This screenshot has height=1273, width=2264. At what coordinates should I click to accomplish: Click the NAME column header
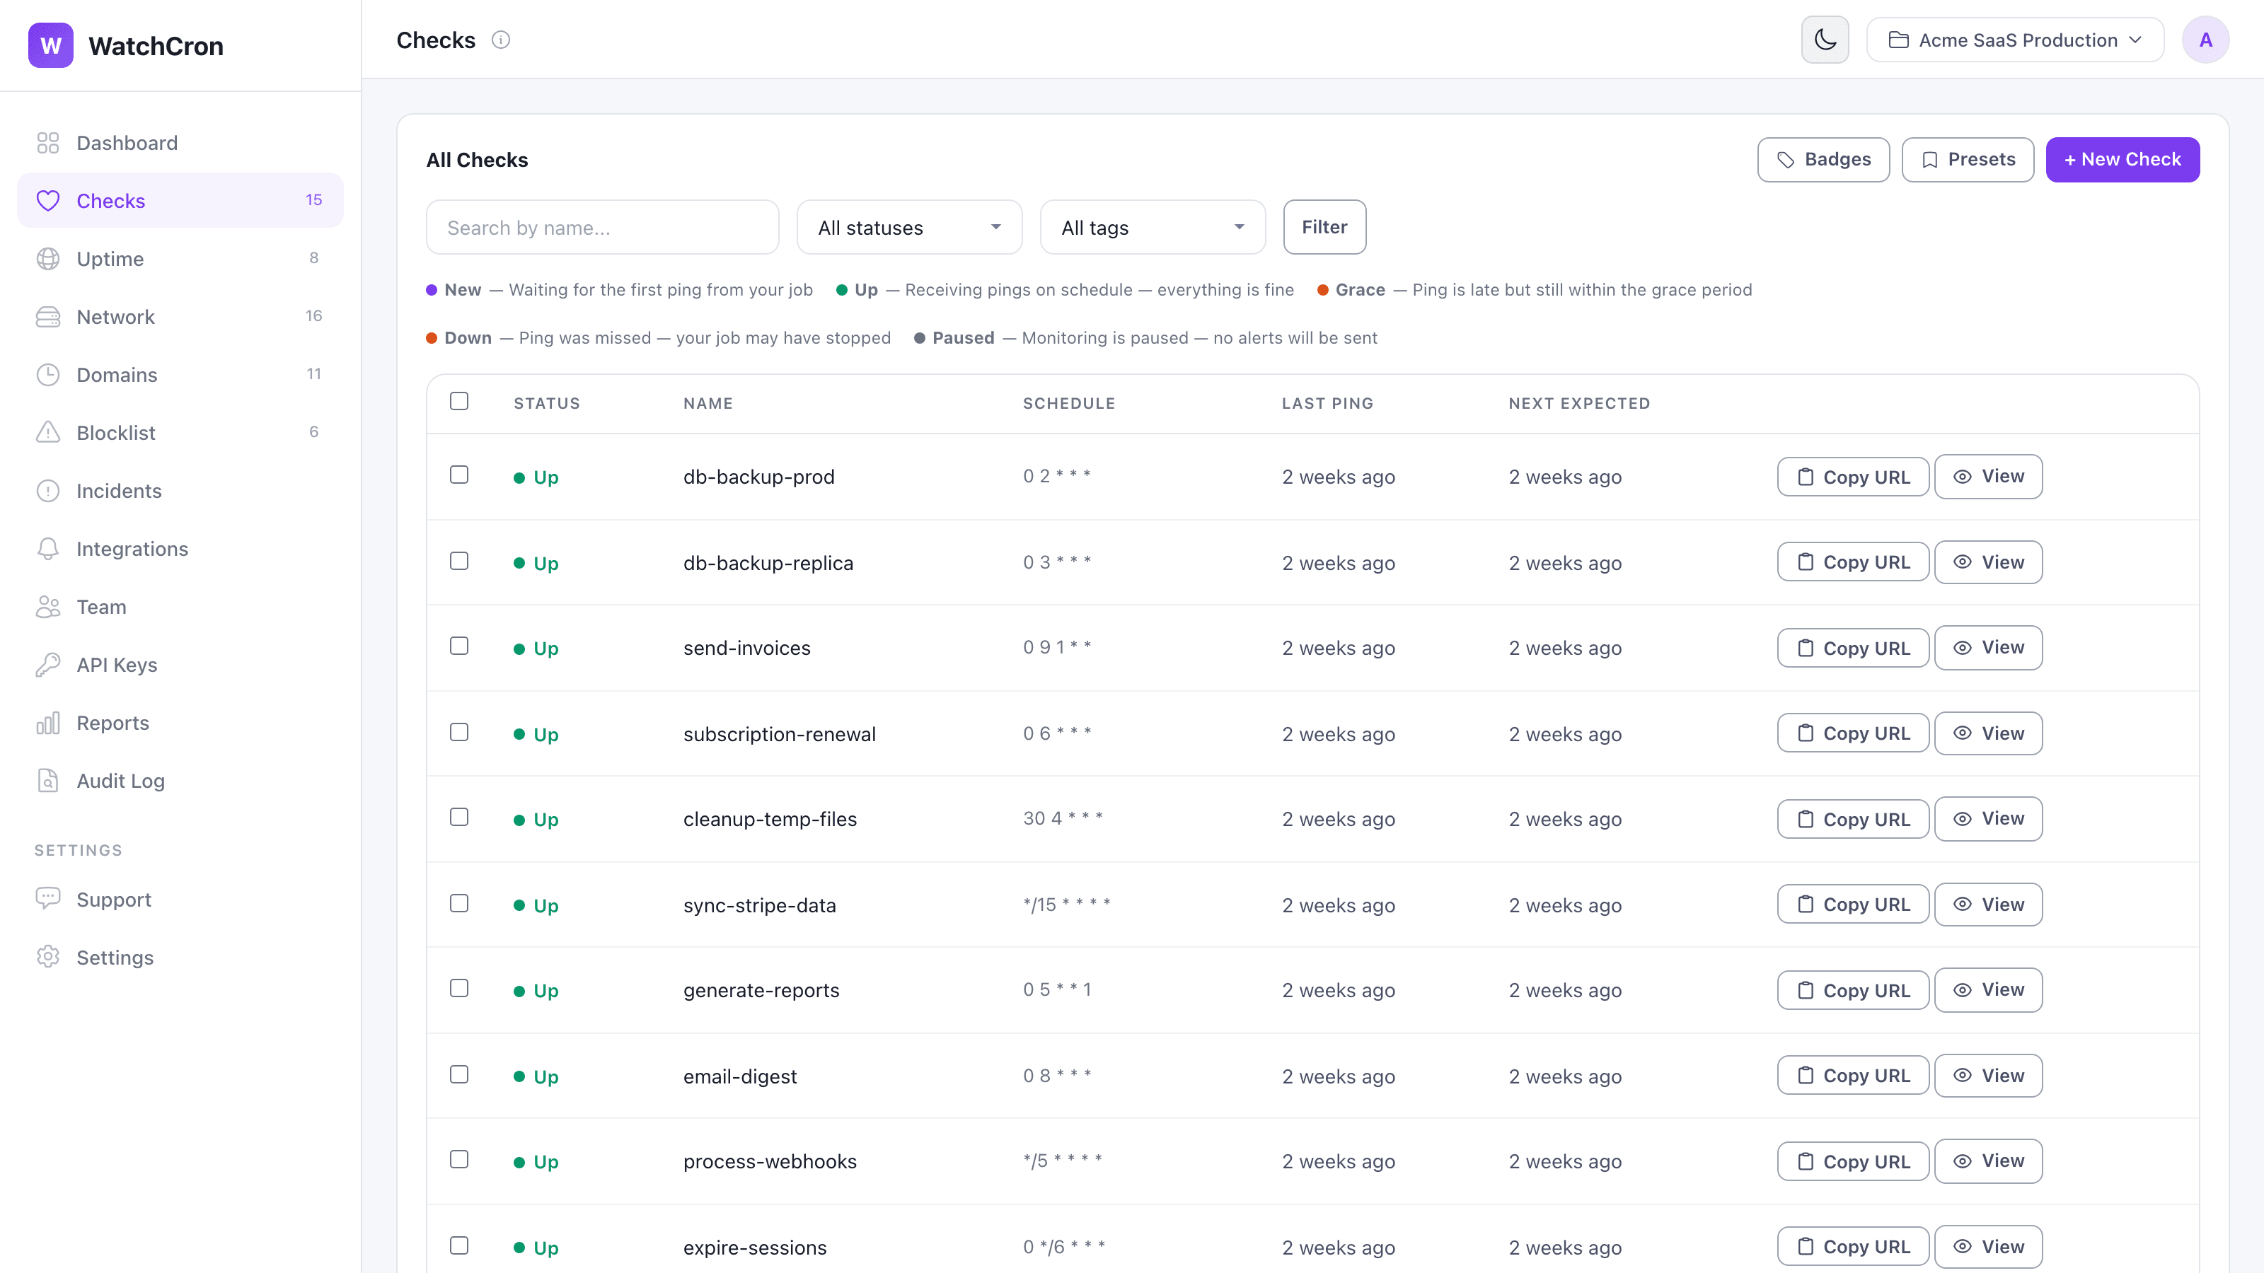pos(708,403)
